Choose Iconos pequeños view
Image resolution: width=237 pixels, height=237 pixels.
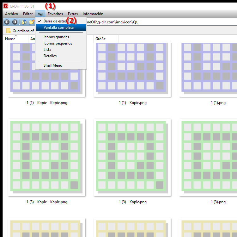pyautogui.click(x=61, y=43)
